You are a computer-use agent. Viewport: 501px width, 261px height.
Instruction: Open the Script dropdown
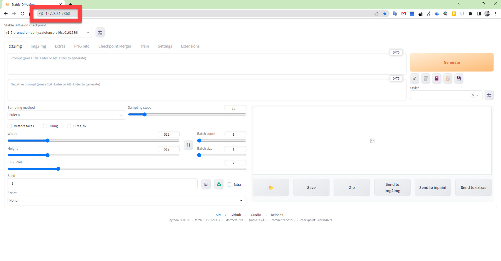[x=127, y=201]
